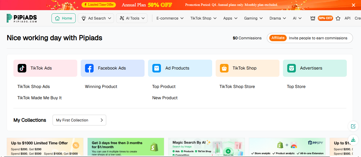The image size is (361, 157).
Task: Select the green Advertisers icon
Action: pyautogui.click(x=291, y=68)
